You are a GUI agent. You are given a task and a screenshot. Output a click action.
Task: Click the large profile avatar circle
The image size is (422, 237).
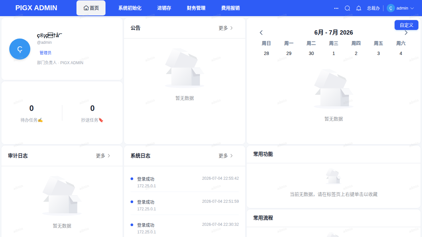[20, 49]
